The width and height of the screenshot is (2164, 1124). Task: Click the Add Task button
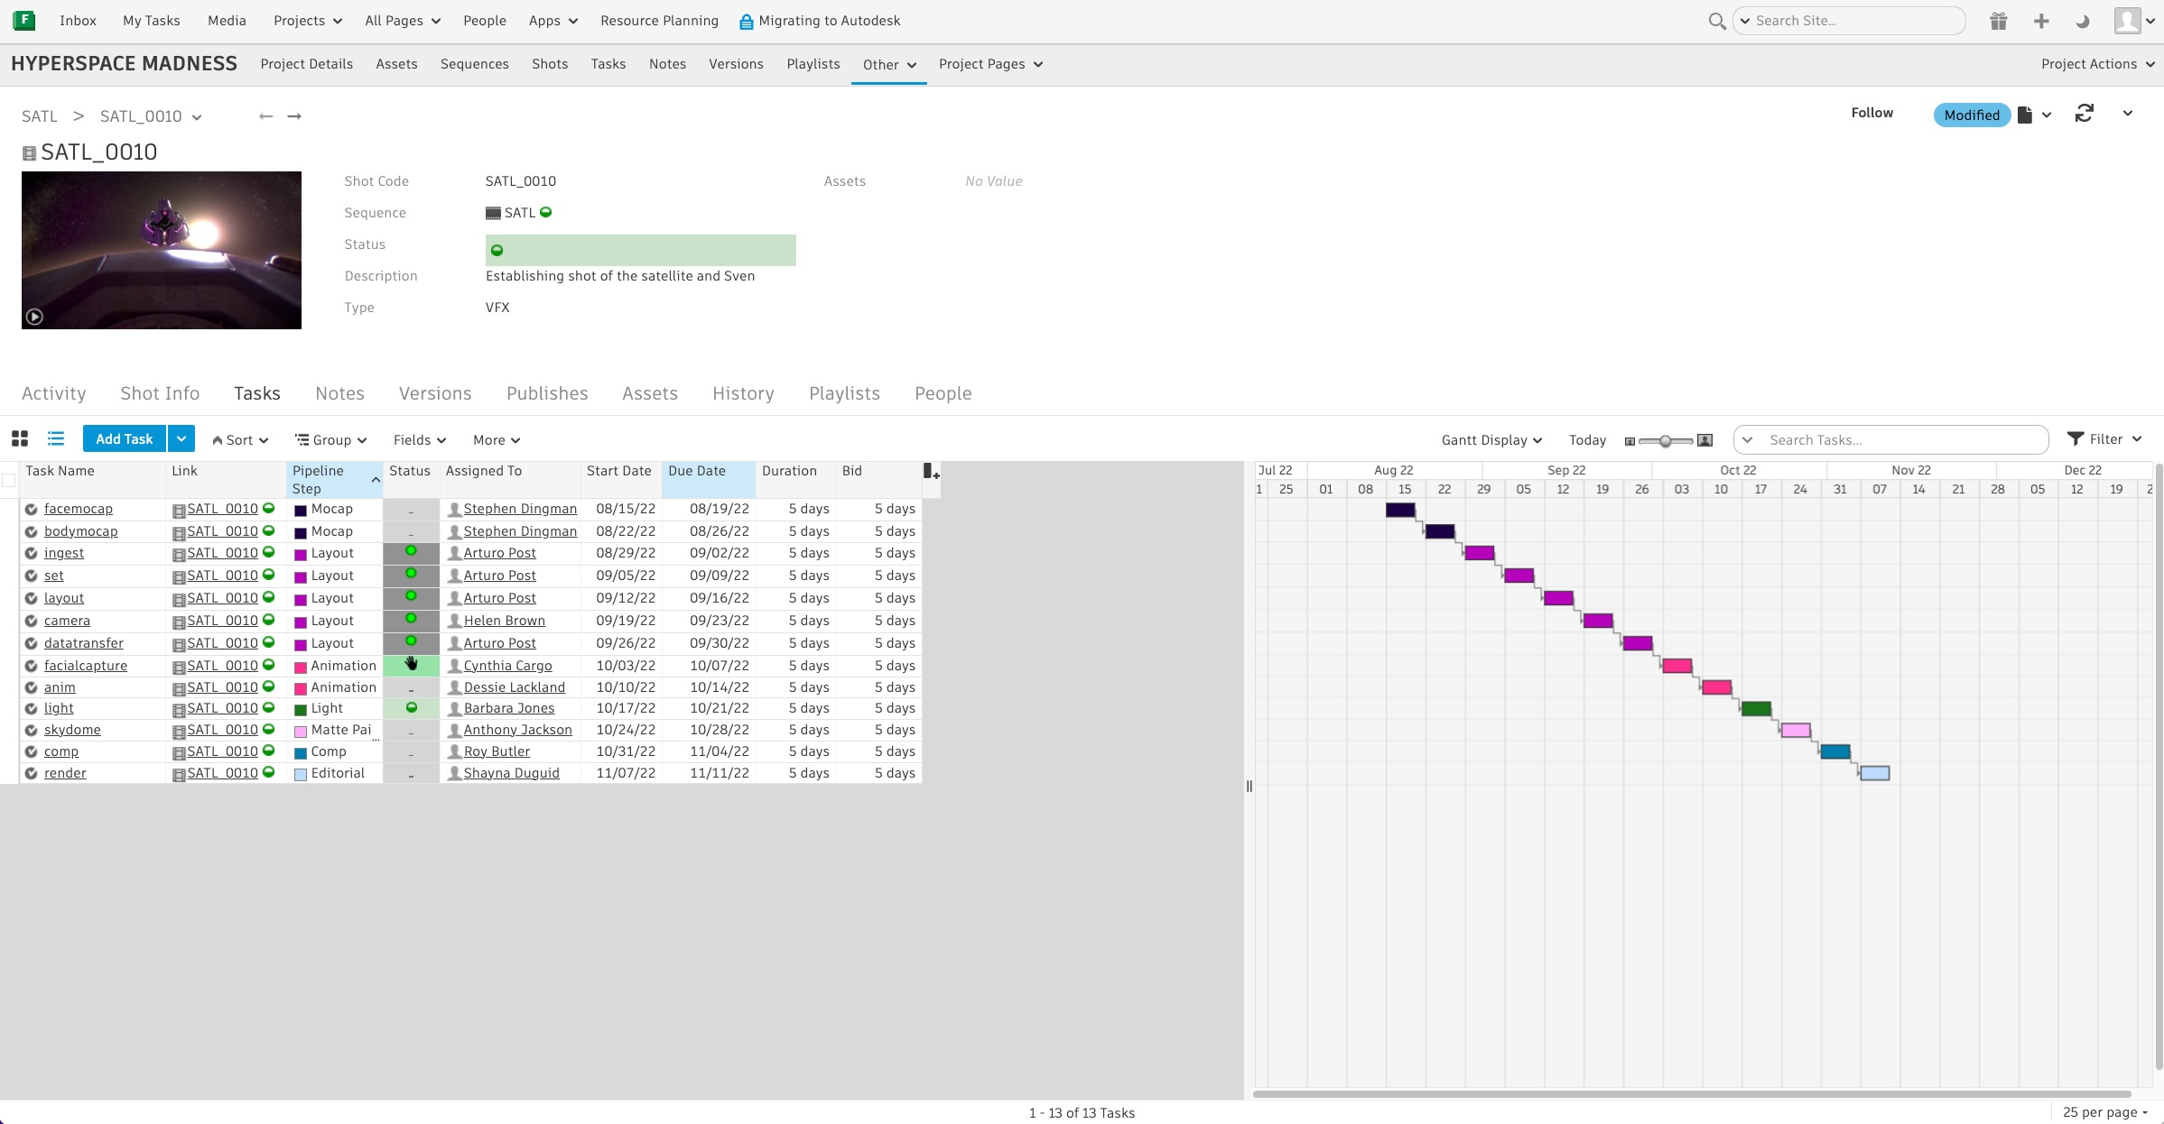(x=125, y=439)
